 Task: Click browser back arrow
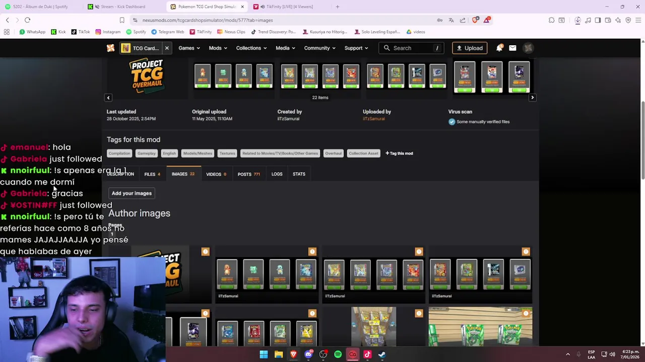[7, 20]
